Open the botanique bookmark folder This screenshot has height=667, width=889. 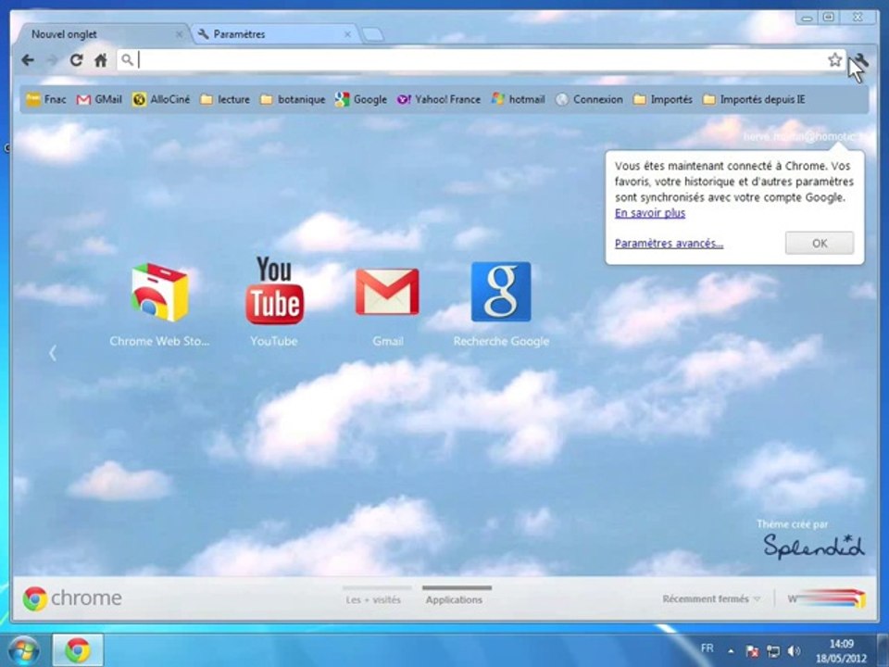293,99
